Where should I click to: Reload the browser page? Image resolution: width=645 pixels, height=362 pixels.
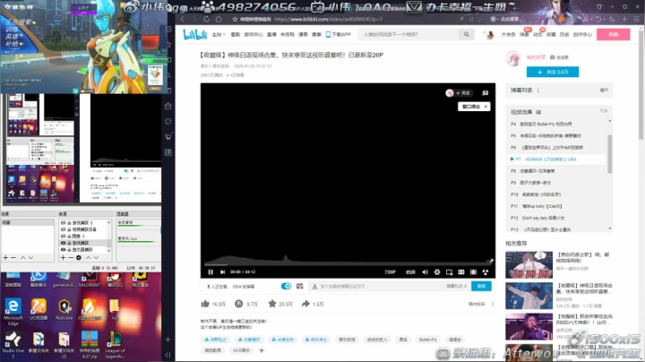coord(206,19)
